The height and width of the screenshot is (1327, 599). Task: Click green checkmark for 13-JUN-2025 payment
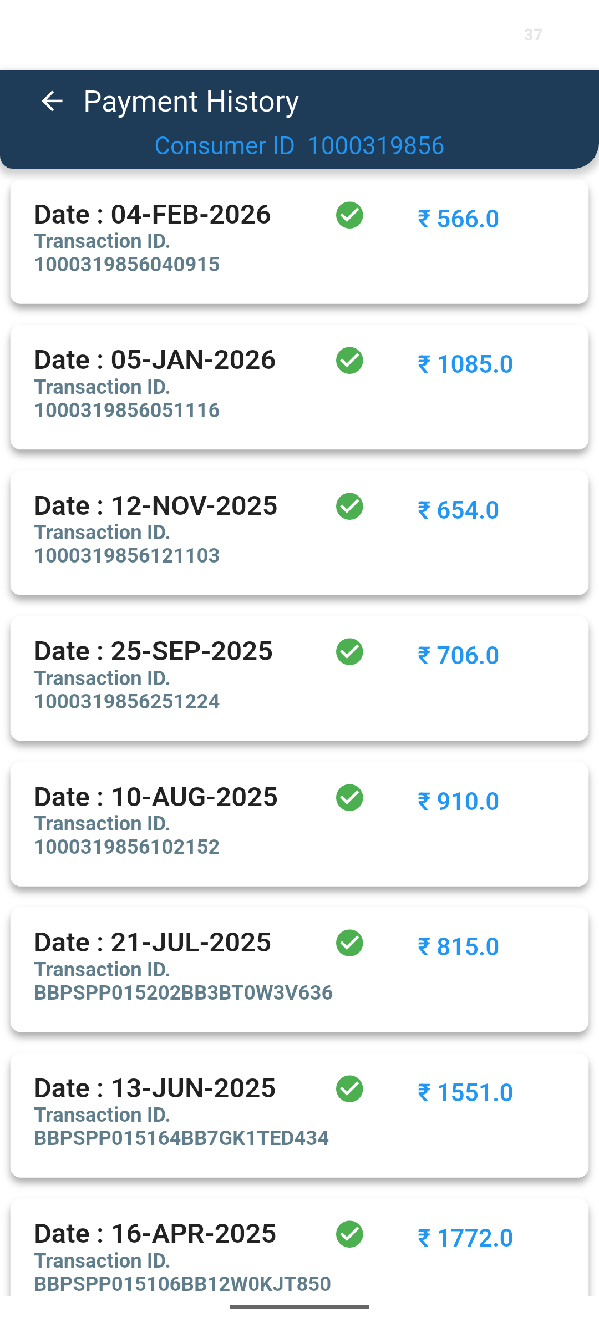[x=349, y=1089]
